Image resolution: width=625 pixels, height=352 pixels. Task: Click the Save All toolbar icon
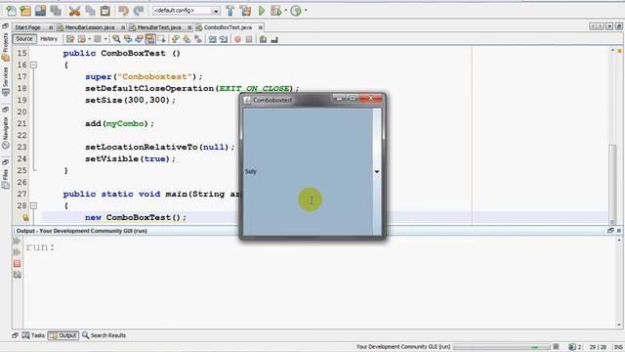56,11
